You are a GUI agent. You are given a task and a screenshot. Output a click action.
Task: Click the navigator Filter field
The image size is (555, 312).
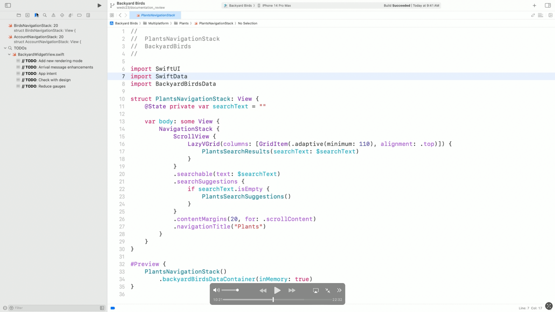tap(57, 308)
